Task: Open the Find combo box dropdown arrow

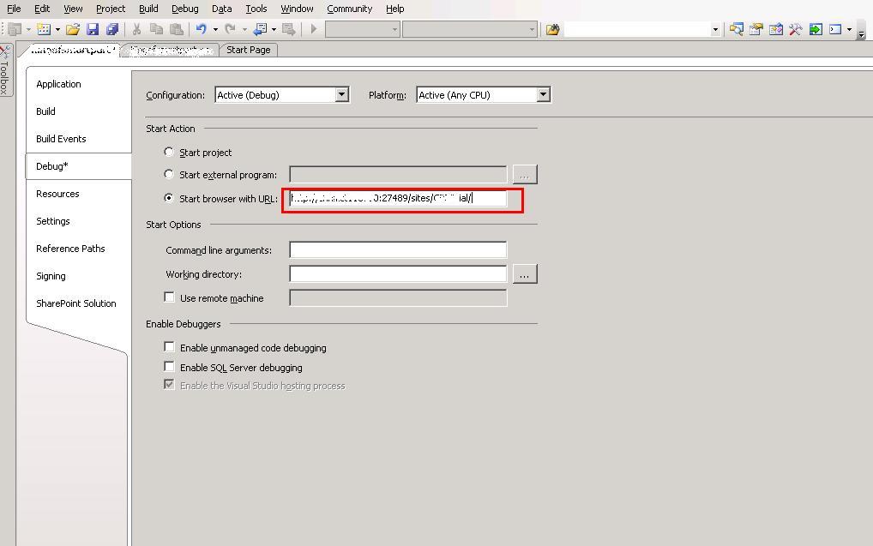Action: click(715, 29)
